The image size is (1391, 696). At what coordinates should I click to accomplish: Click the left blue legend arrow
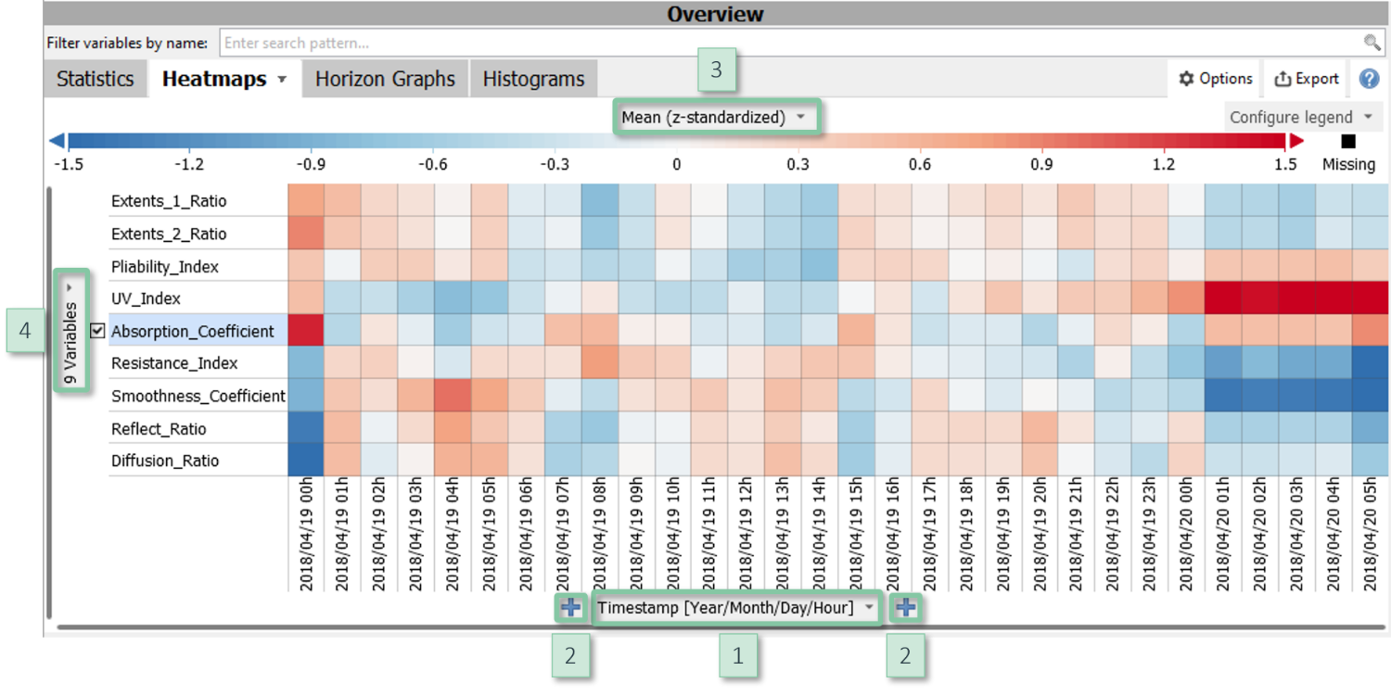point(57,141)
